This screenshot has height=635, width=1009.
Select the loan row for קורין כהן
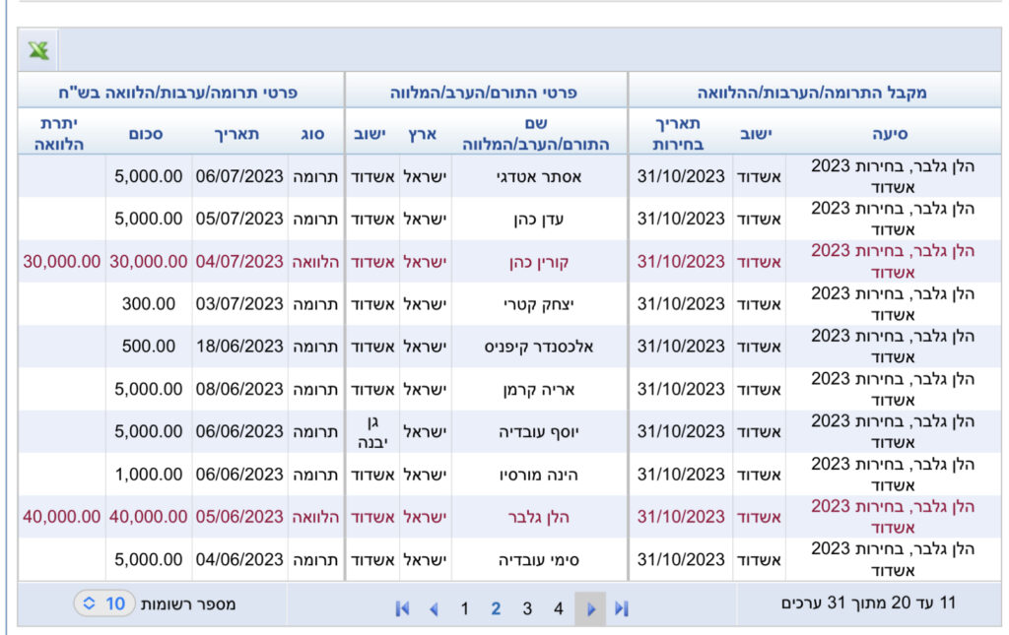(509, 262)
